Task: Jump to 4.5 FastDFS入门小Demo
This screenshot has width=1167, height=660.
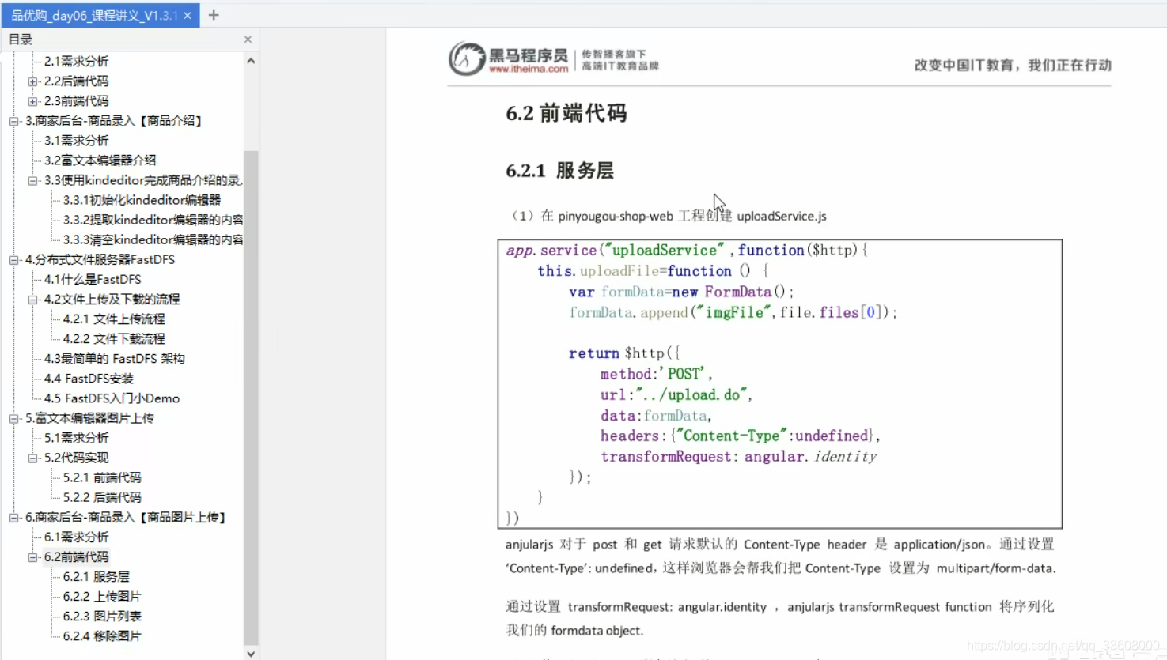Action: [x=112, y=398]
